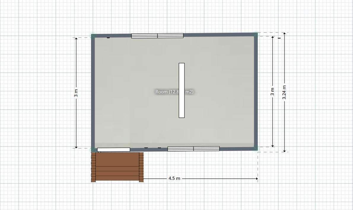Select the double window on the bottom wall
Viewport: 353px width, 210px height.
[x=193, y=148]
